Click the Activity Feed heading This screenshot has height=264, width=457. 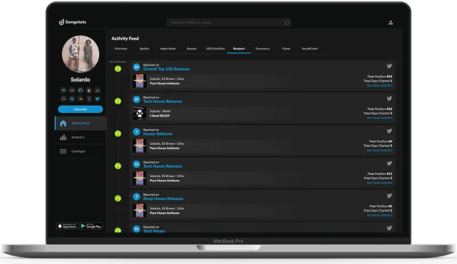tap(125, 38)
